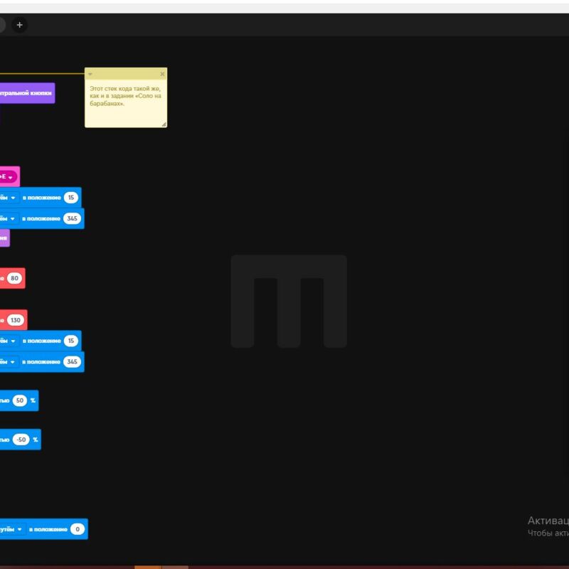Viewport: 569px width, 569px height.
Task: Click value 345 in the lower blue block pair
Action: click(x=71, y=362)
